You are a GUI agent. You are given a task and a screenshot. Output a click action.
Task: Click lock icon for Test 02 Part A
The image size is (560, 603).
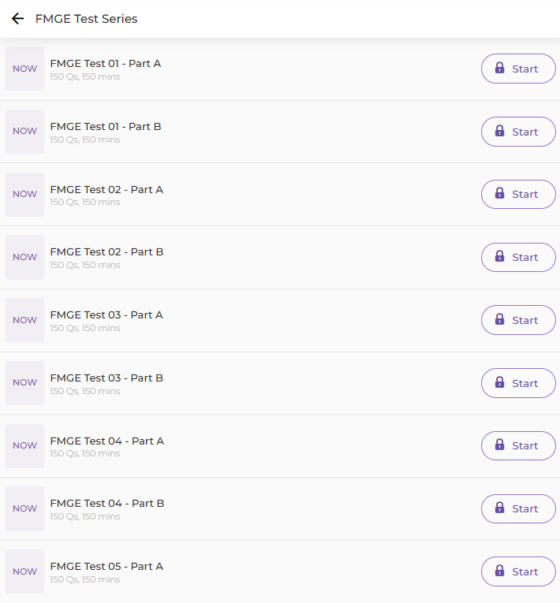click(499, 194)
